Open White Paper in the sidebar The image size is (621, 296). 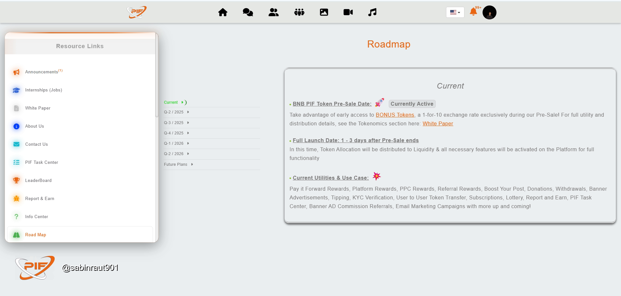pyautogui.click(x=38, y=108)
